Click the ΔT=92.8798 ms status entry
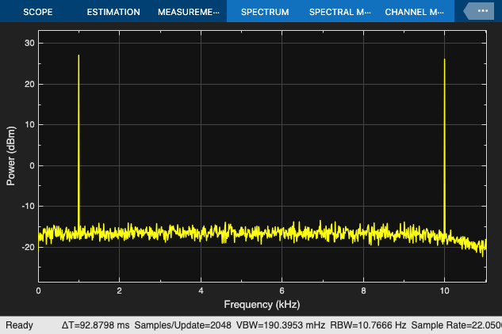 [x=95, y=325]
